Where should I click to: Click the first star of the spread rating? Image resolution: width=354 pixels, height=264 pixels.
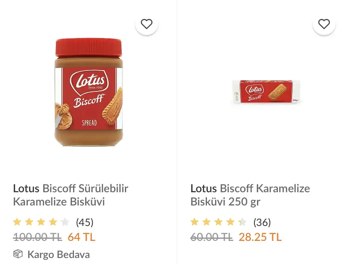(17, 222)
